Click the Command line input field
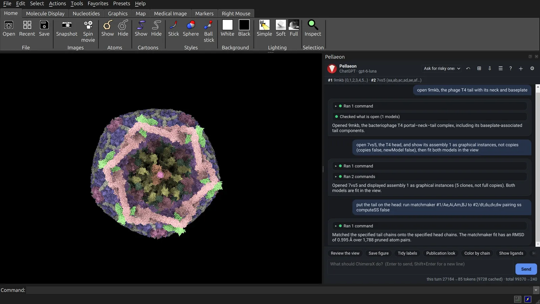The image size is (540, 304). (x=279, y=290)
